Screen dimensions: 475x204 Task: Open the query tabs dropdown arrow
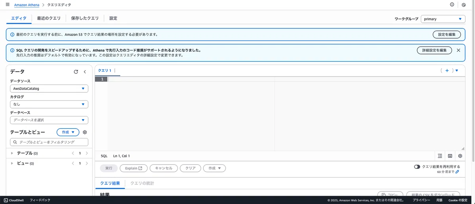click(457, 71)
